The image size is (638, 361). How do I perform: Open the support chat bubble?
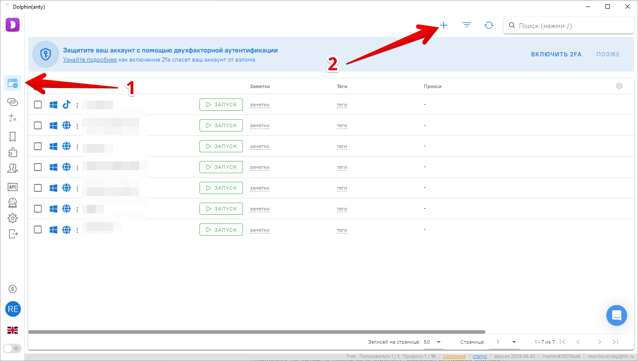click(617, 315)
